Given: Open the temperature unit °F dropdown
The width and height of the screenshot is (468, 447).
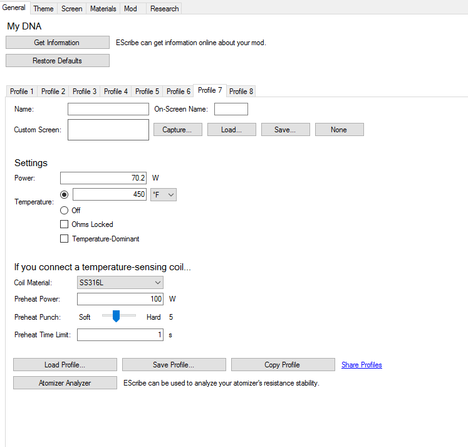Looking at the screenshot, I should pyautogui.click(x=164, y=195).
